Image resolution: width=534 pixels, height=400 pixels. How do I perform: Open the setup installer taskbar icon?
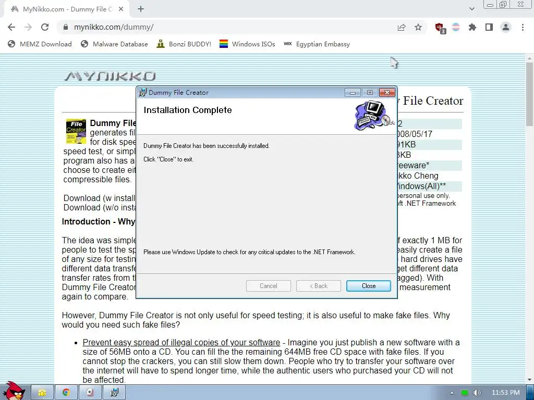pyautogui.click(x=90, y=393)
